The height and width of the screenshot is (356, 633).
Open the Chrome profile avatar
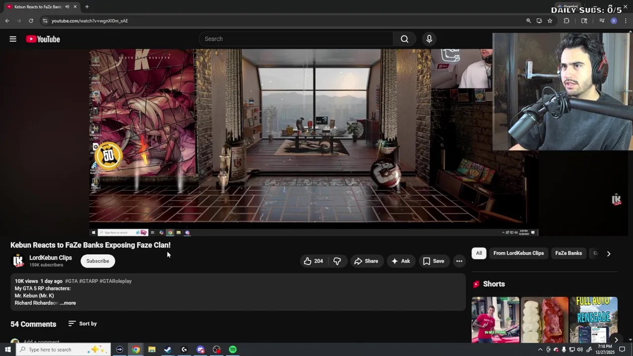pos(614,21)
